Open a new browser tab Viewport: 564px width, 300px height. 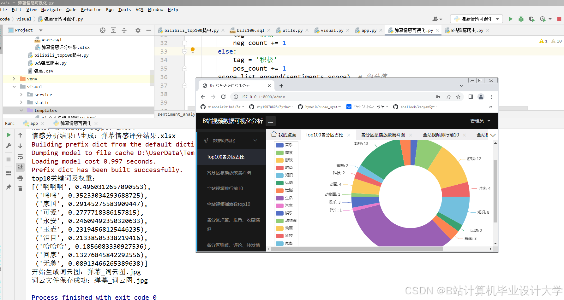point(281,86)
